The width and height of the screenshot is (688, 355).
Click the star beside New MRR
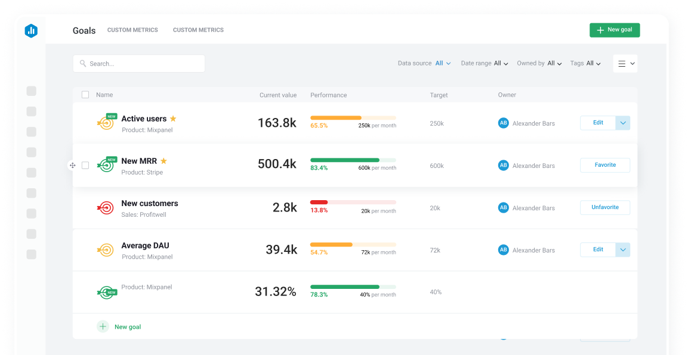(x=163, y=161)
